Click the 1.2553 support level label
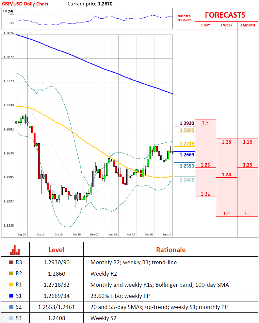 (187, 166)
